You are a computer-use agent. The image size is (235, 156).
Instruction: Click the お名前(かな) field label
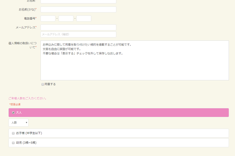coord(27,9)
